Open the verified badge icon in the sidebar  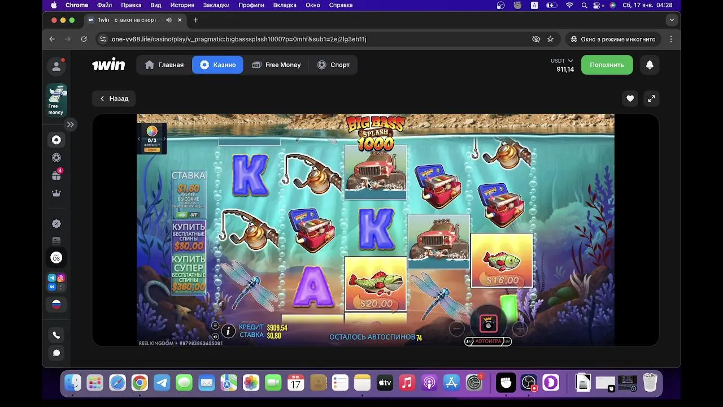[x=56, y=224]
